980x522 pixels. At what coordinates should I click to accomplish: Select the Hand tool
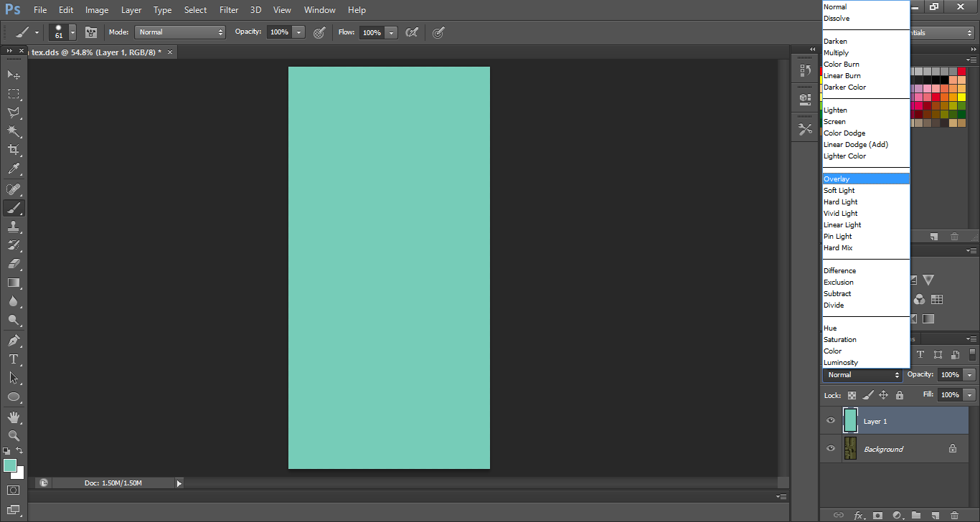pos(14,417)
